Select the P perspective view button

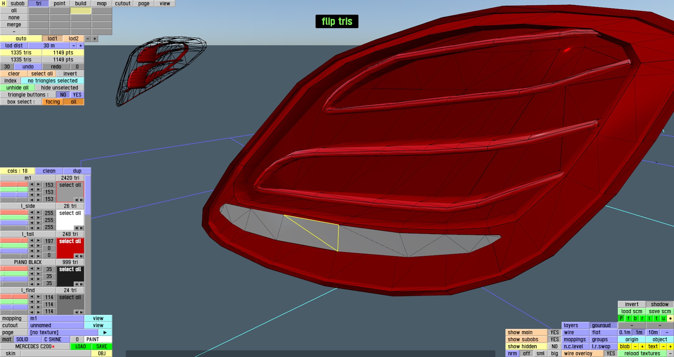pos(621,318)
